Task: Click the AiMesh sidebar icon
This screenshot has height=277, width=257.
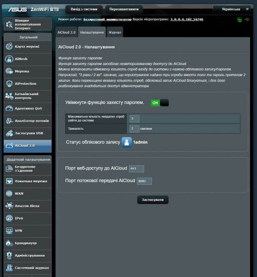Action: [9, 59]
